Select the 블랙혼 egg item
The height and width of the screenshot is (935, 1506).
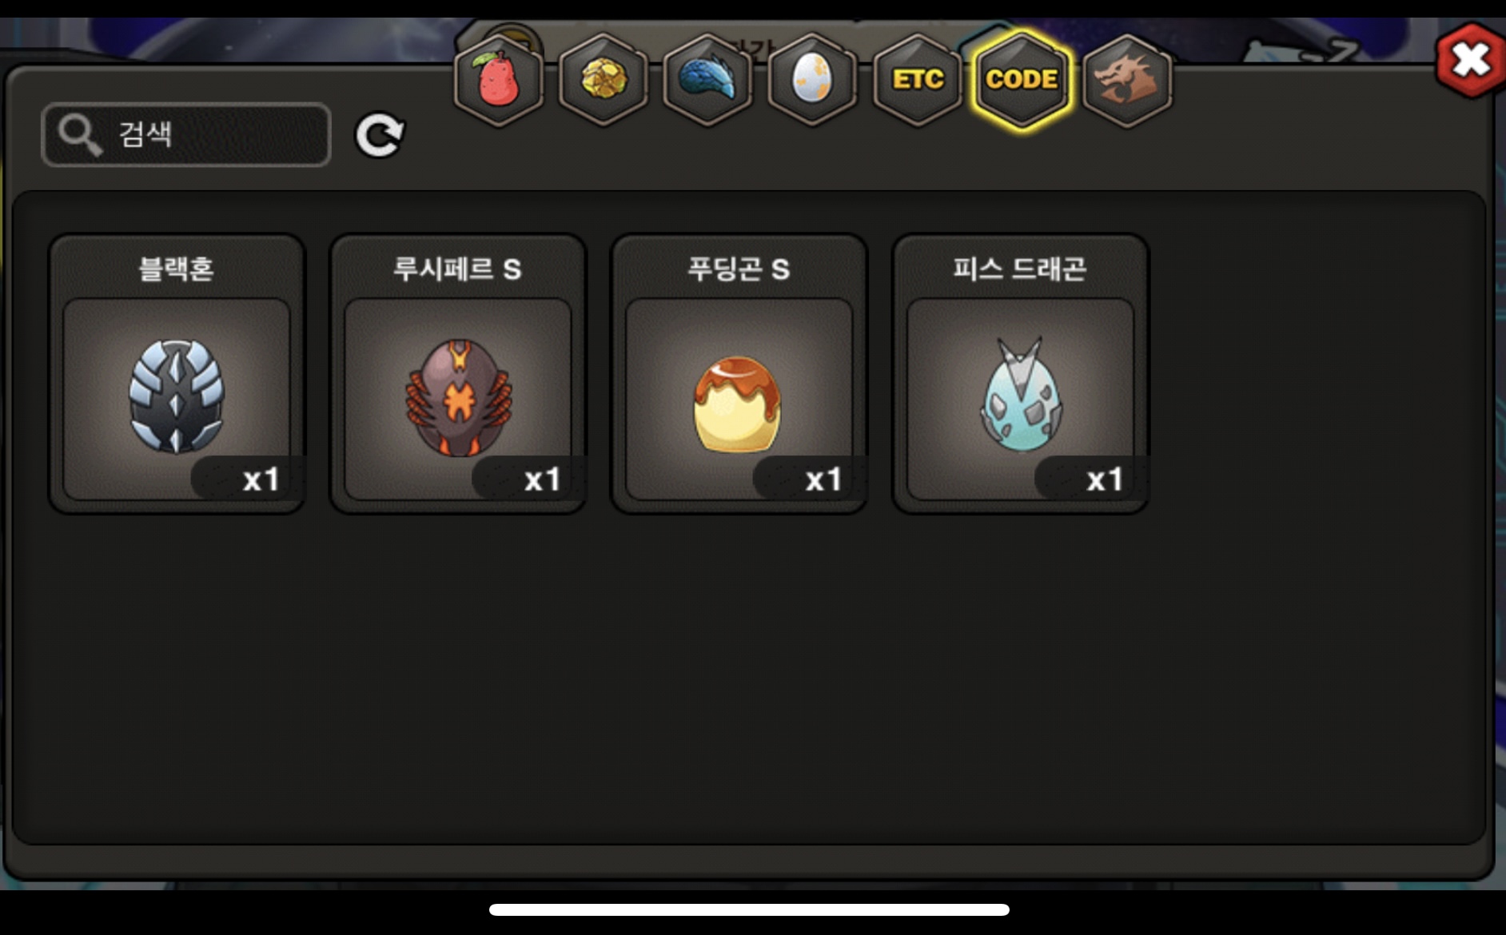[x=177, y=374]
